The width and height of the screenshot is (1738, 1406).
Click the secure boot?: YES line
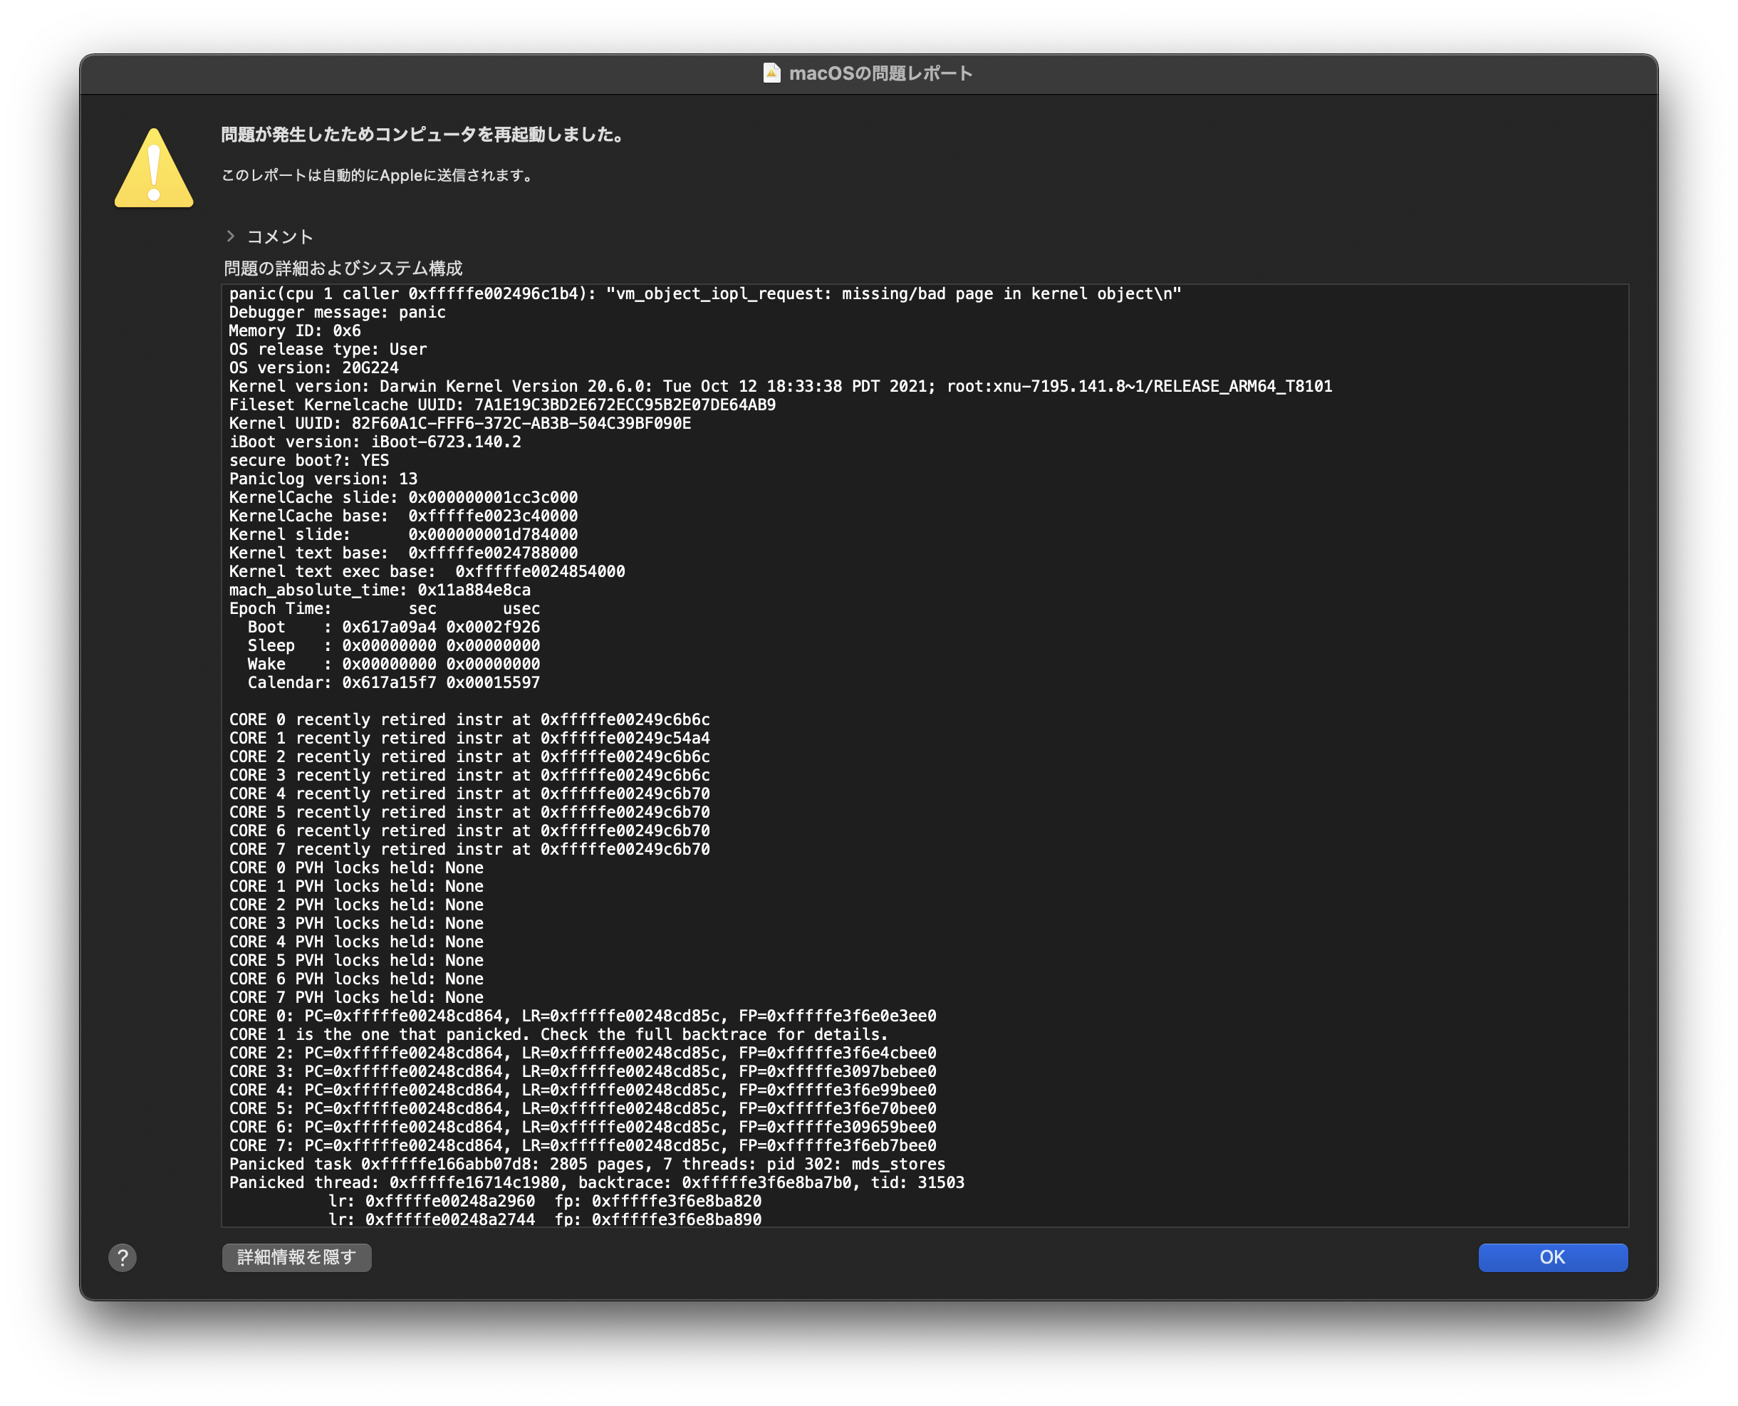[x=308, y=460]
